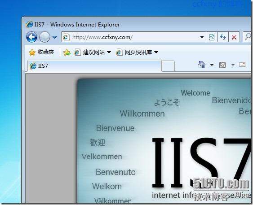Viewport: 253px width, 205px height.
Task: Toggle Compatibility View icon
Action: [212, 37]
